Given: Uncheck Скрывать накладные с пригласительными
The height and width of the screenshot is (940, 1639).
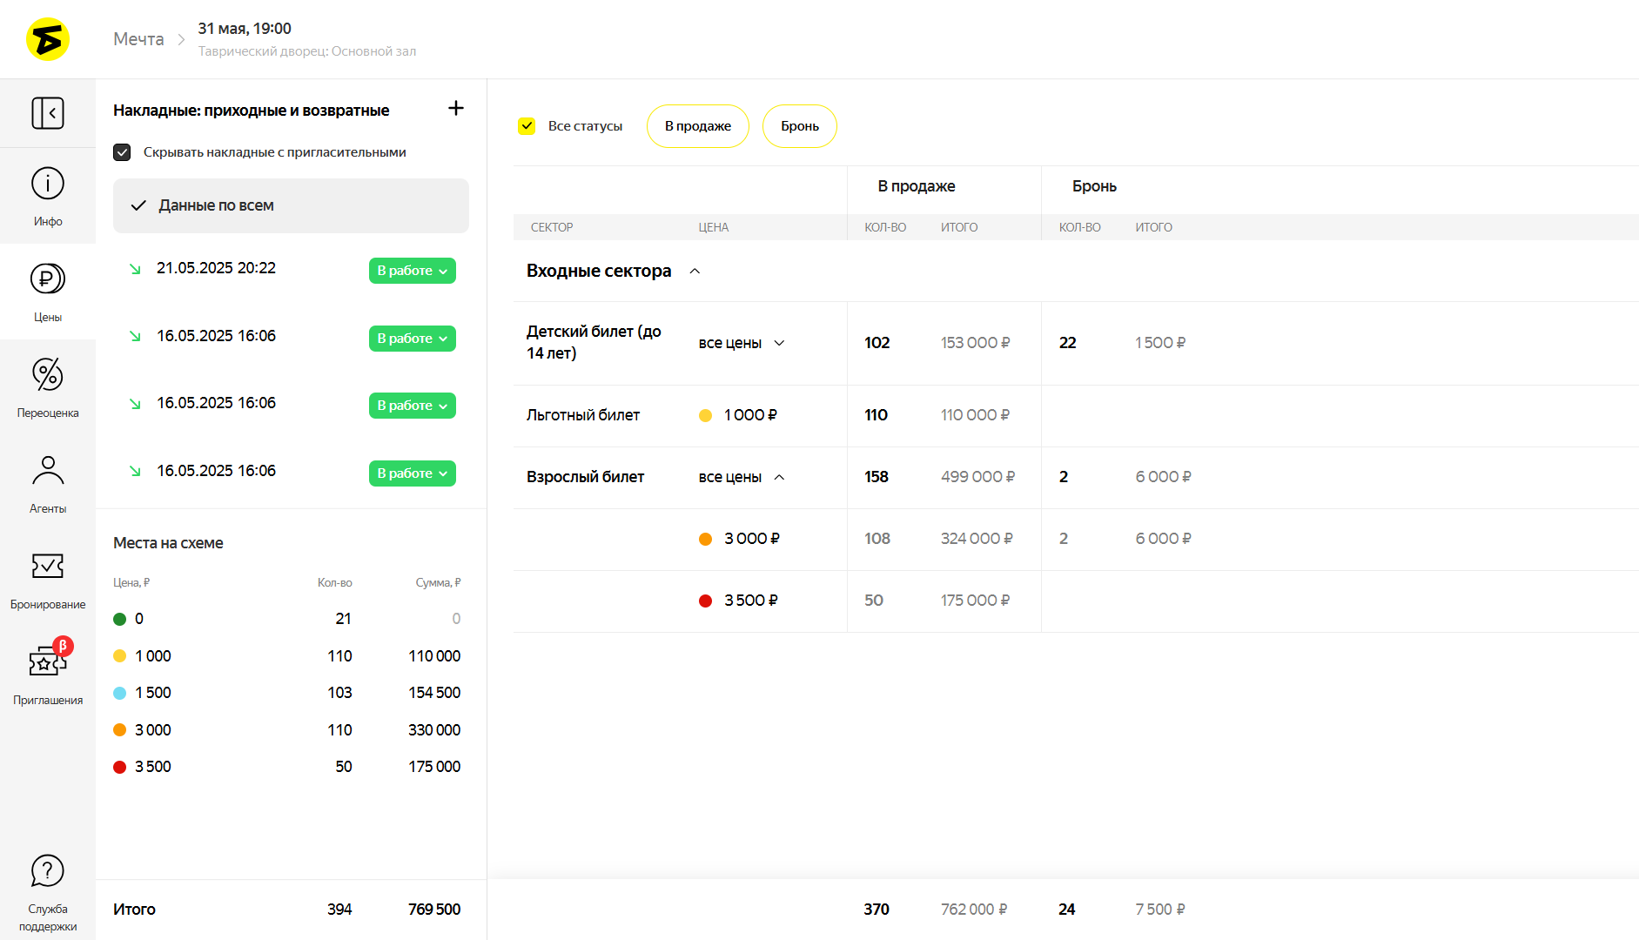Looking at the screenshot, I should click(122, 152).
